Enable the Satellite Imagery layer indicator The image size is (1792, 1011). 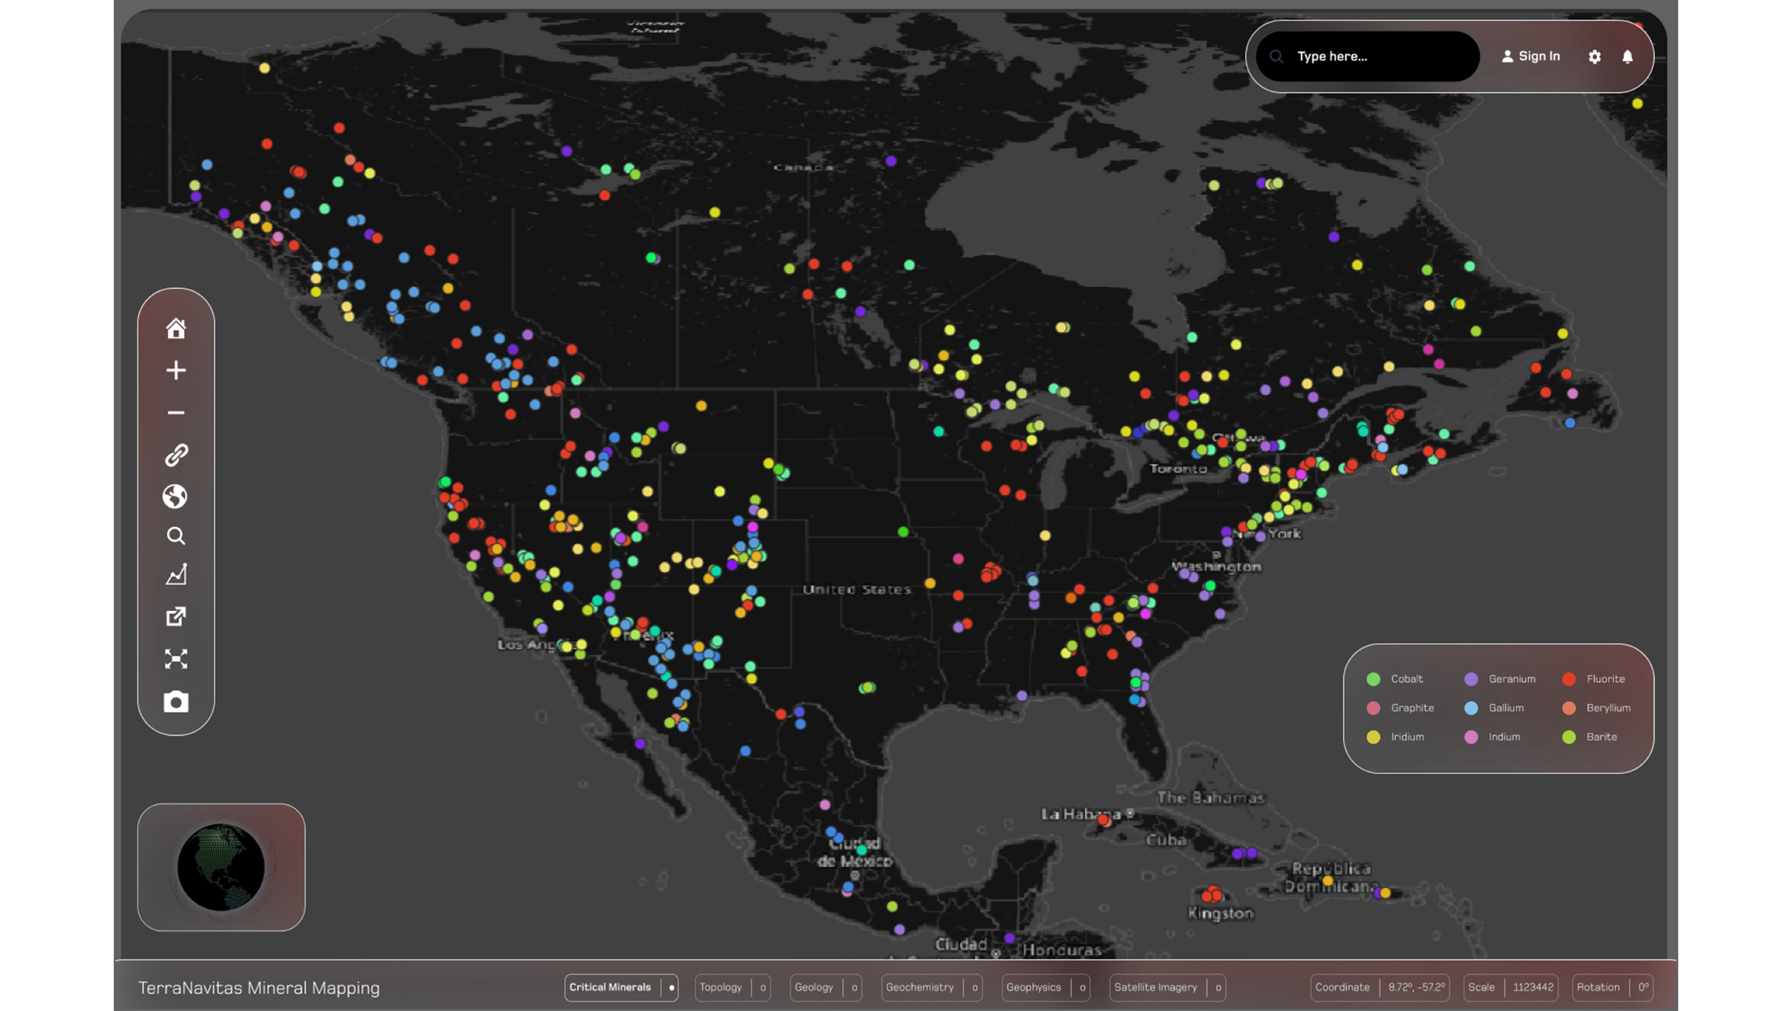(x=1218, y=987)
